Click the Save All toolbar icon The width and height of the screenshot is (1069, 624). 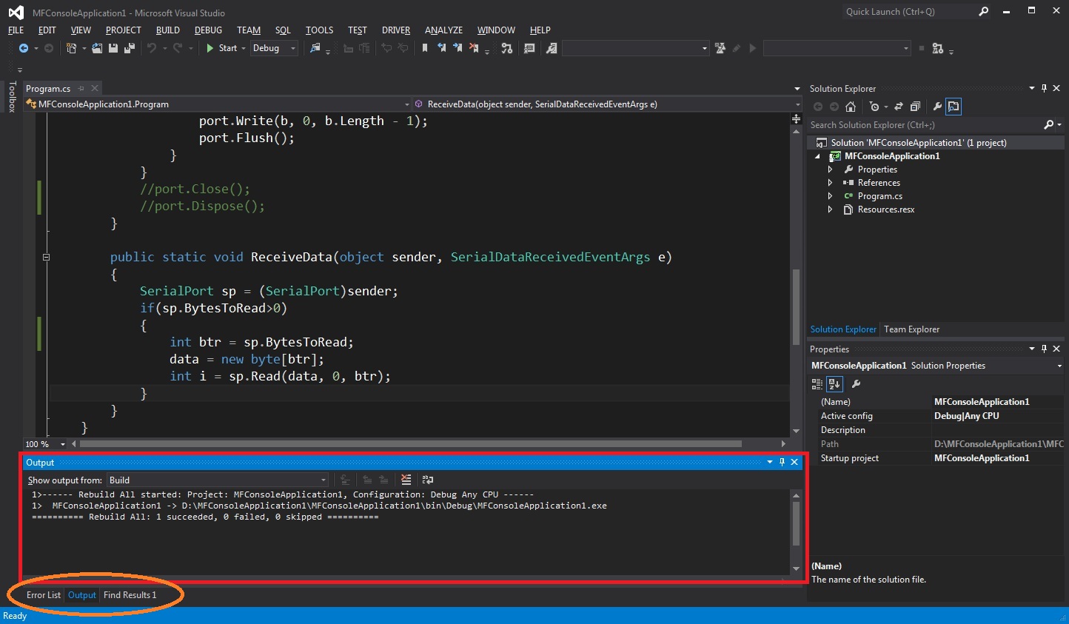[x=130, y=48]
